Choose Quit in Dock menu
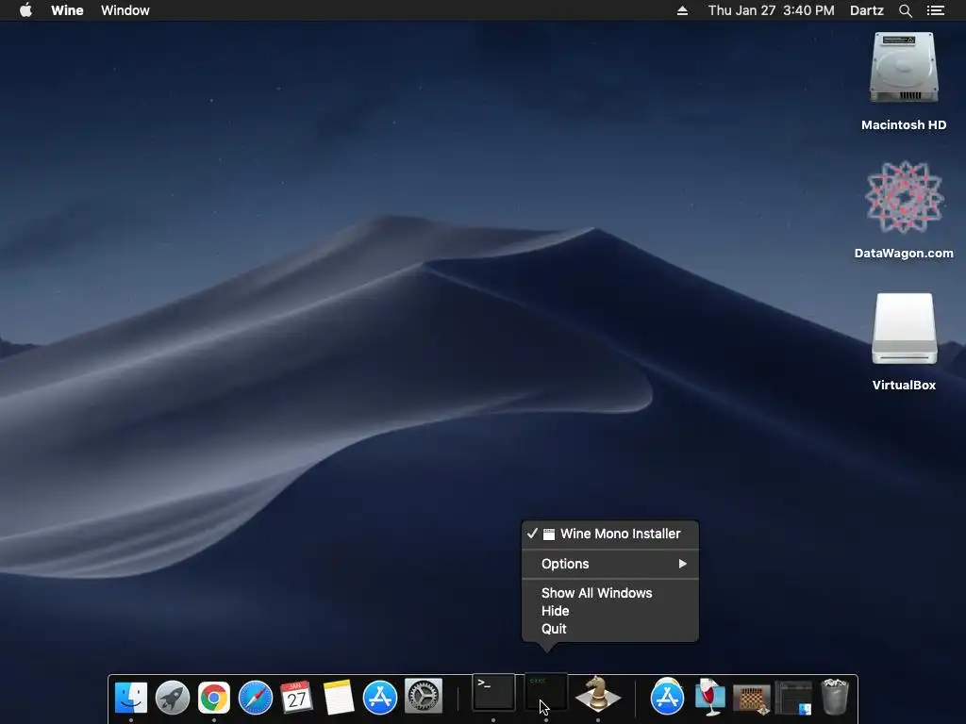This screenshot has width=966, height=724. pos(610,629)
